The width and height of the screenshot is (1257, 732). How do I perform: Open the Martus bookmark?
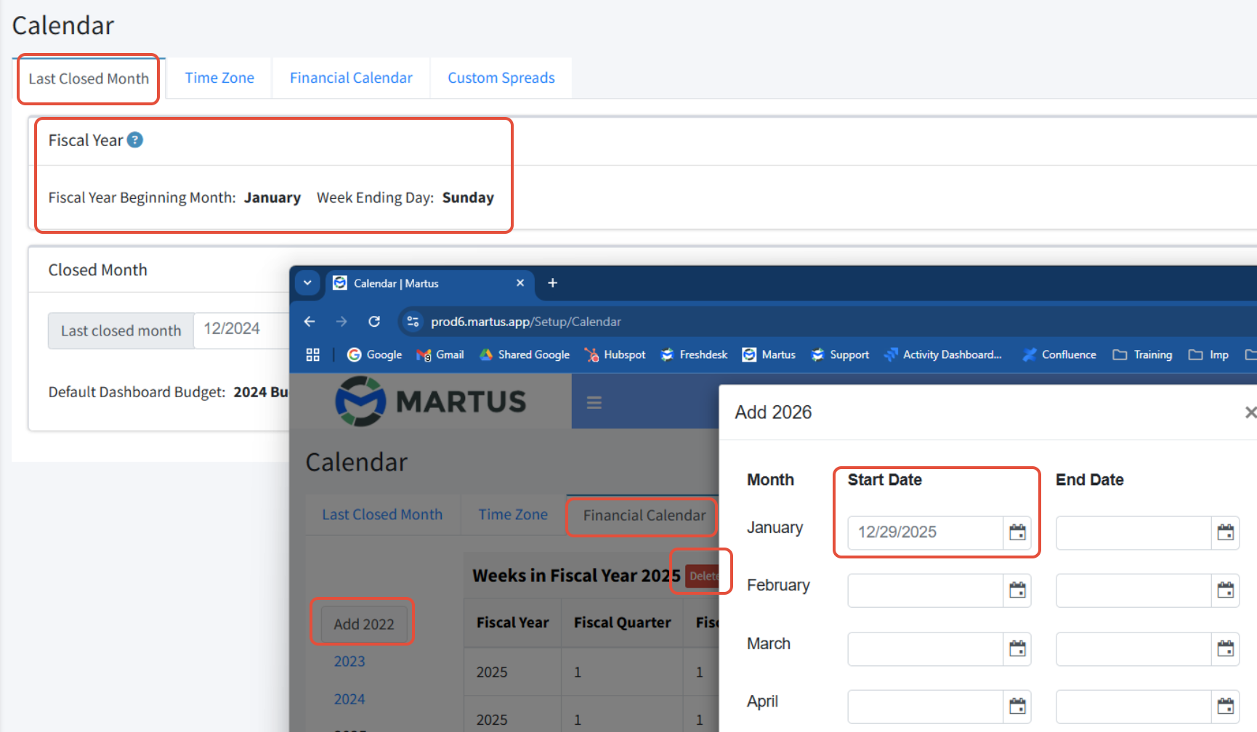coord(769,354)
